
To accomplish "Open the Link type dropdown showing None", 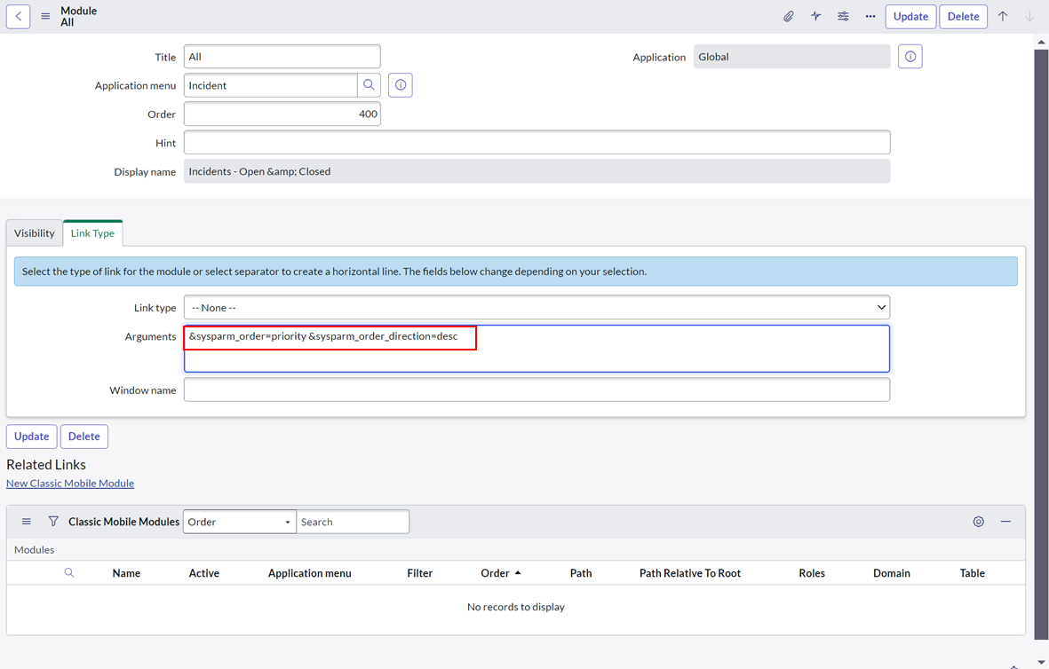I will pyautogui.click(x=536, y=307).
